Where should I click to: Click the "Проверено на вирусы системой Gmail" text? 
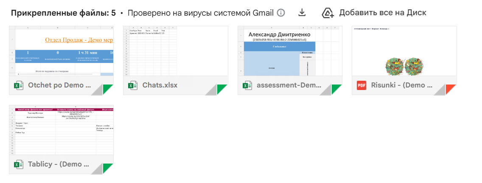point(200,13)
